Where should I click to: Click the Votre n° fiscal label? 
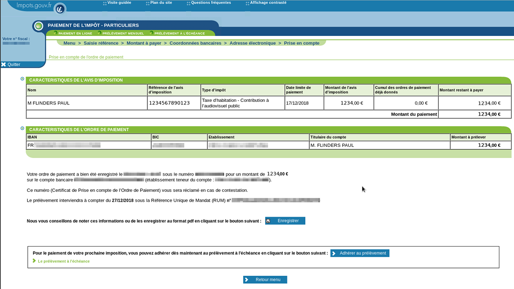tap(16, 39)
